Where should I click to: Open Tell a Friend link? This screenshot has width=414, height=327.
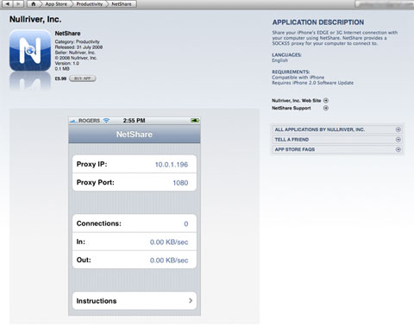(x=337, y=140)
